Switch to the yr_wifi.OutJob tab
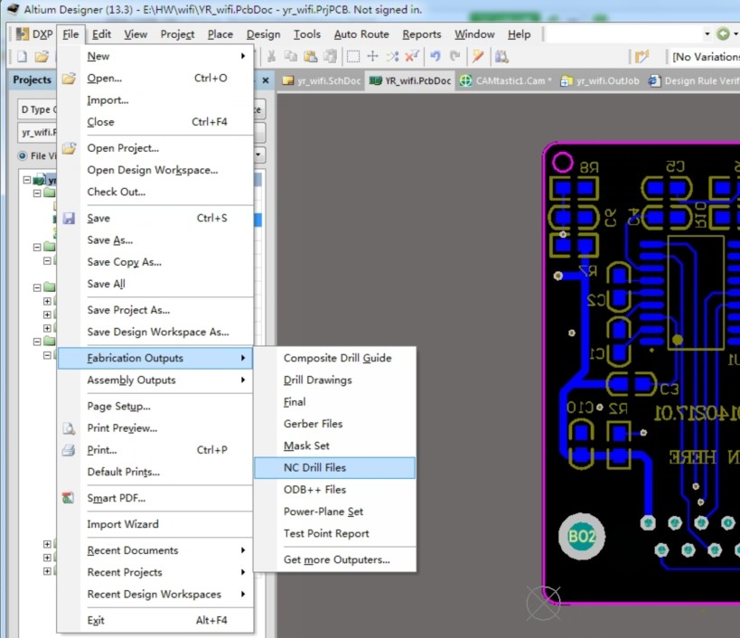Image resolution: width=740 pixels, height=638 pixels. coord(600,80)
